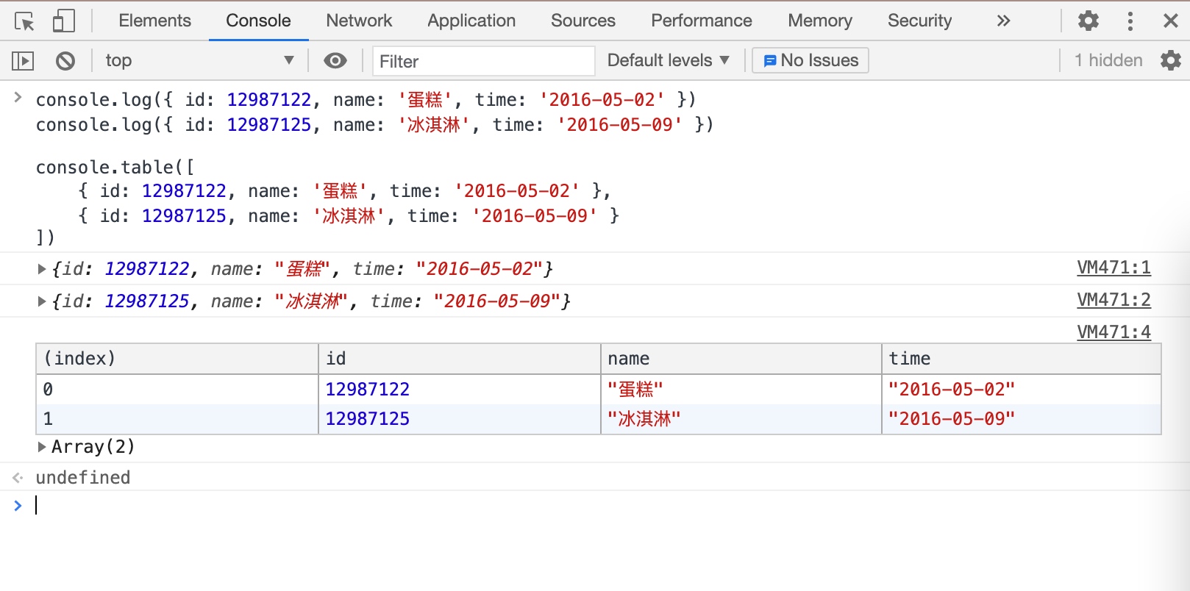
Task: Click the No Issues button
Action: click(x=810, y=61)
